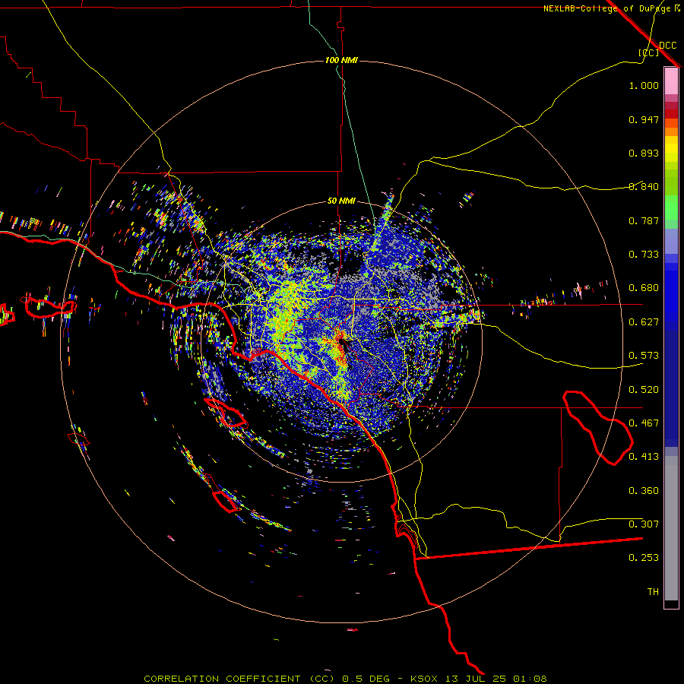The height and width of the screenshot is (684, 684).
Task: Click the Correlation Coefficient KSOX caption text
Action: 345,679
